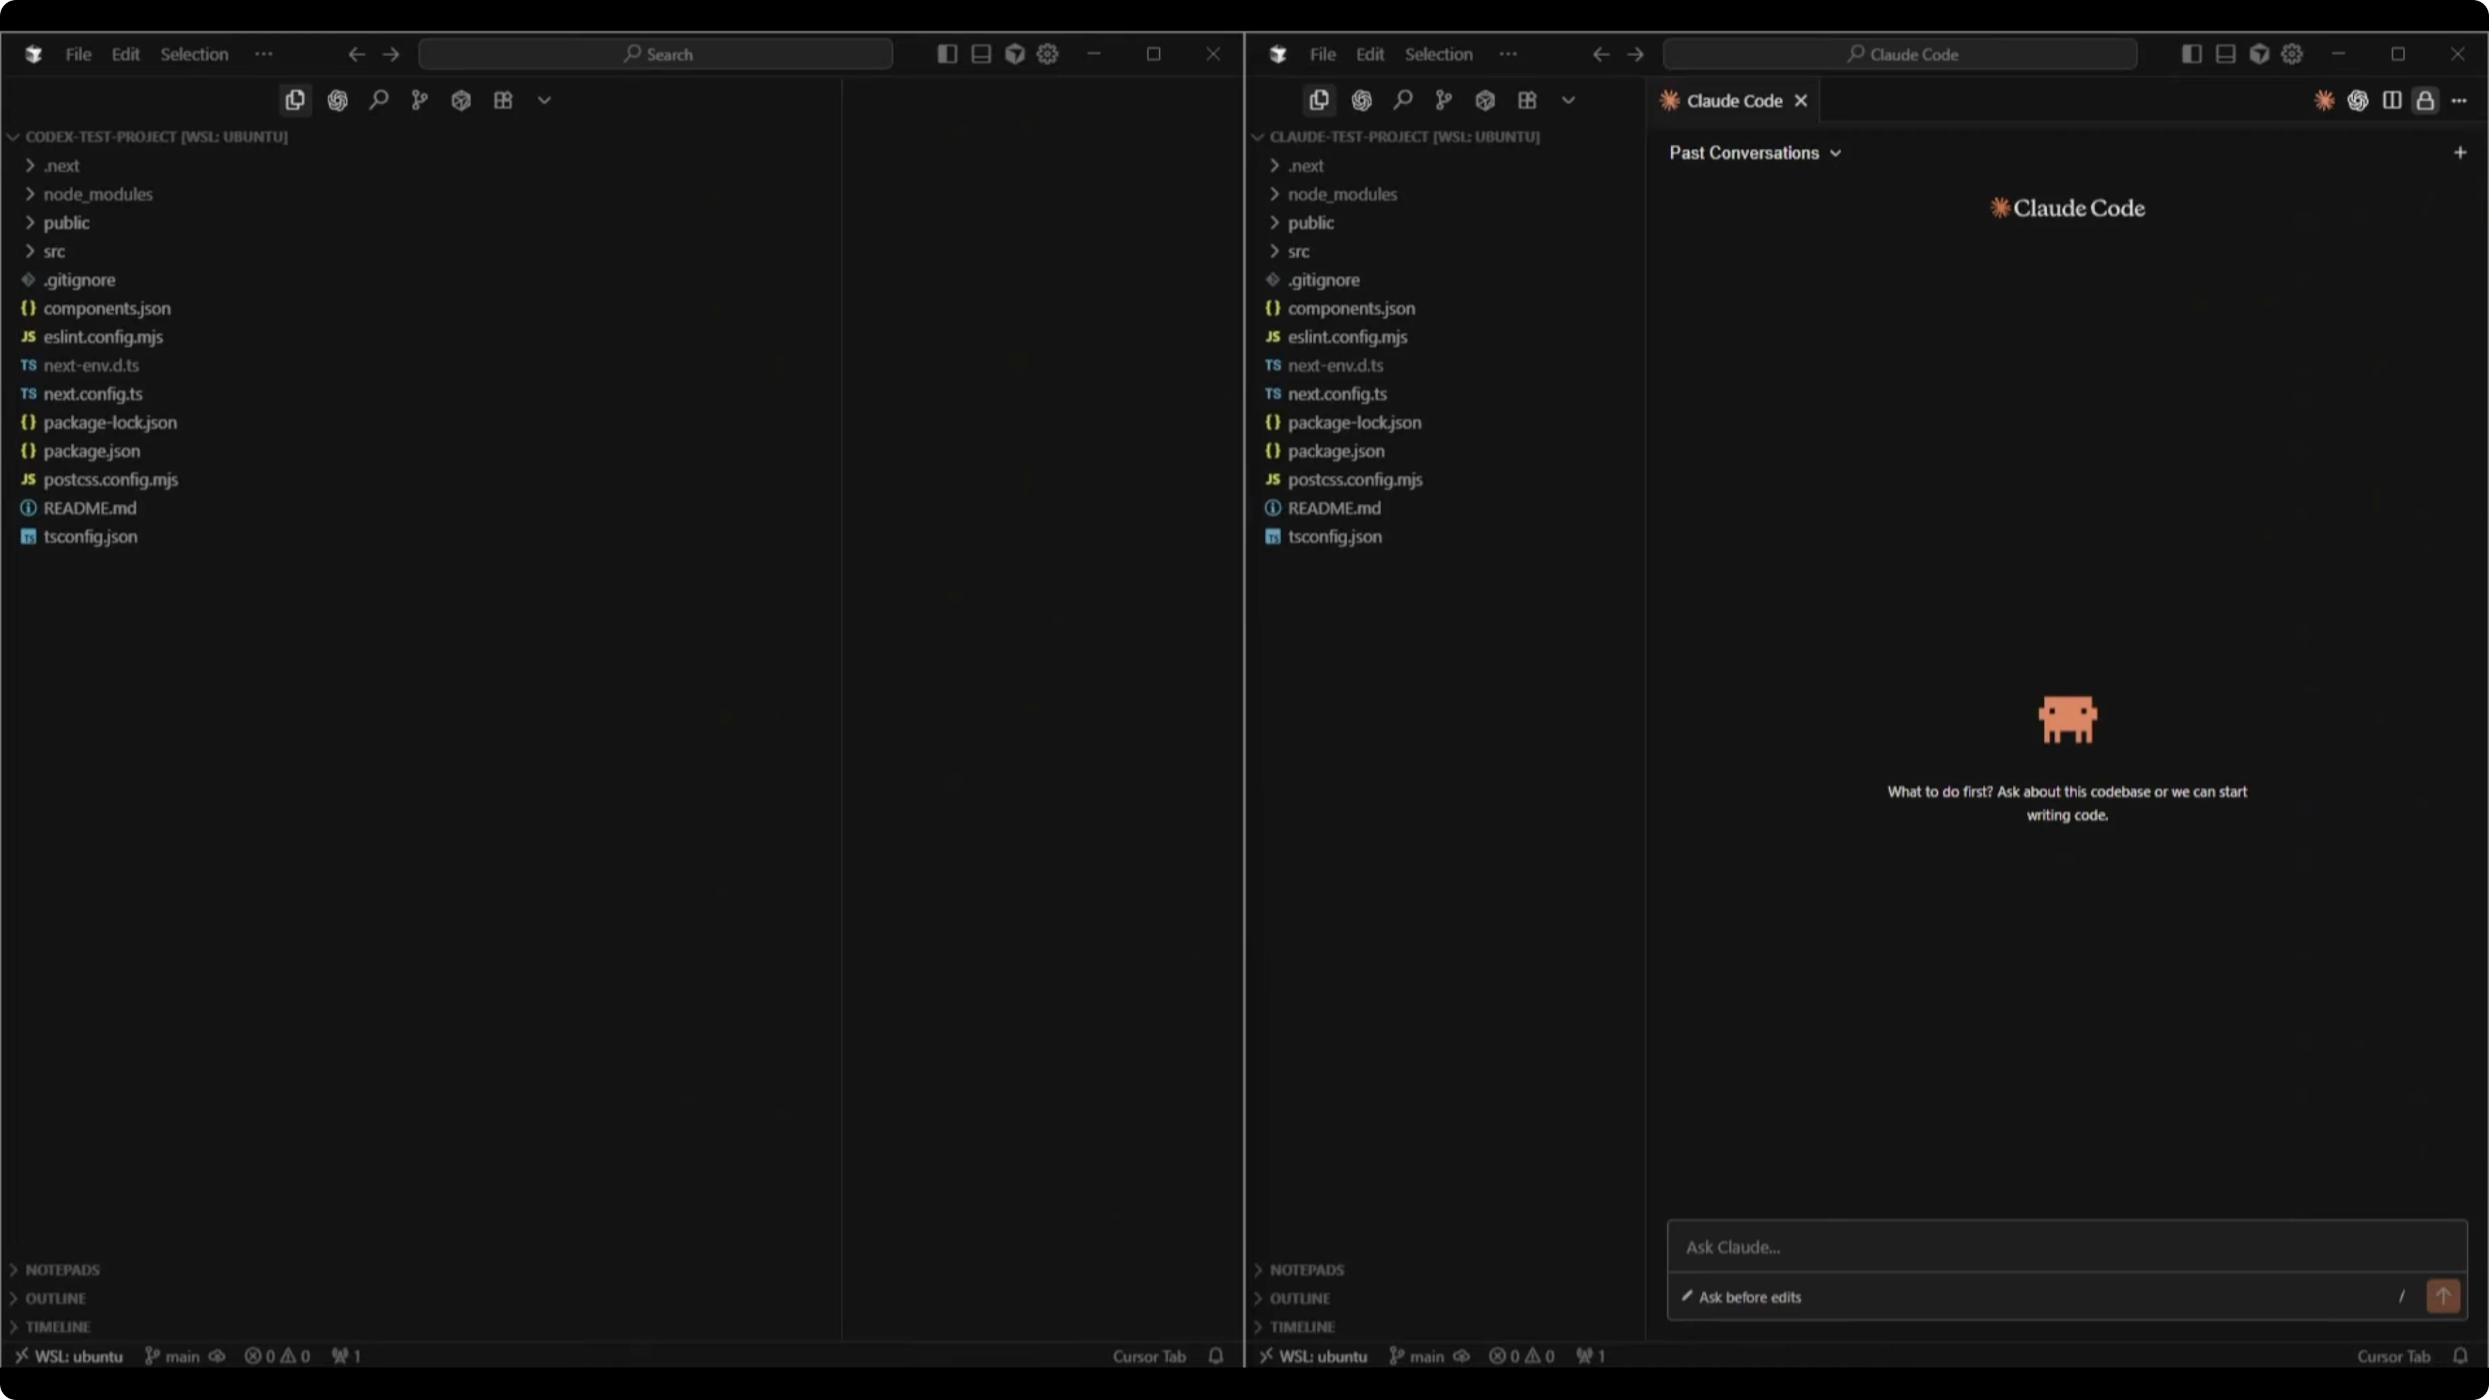Open Search view in left window activity bar

coord(379,99)
